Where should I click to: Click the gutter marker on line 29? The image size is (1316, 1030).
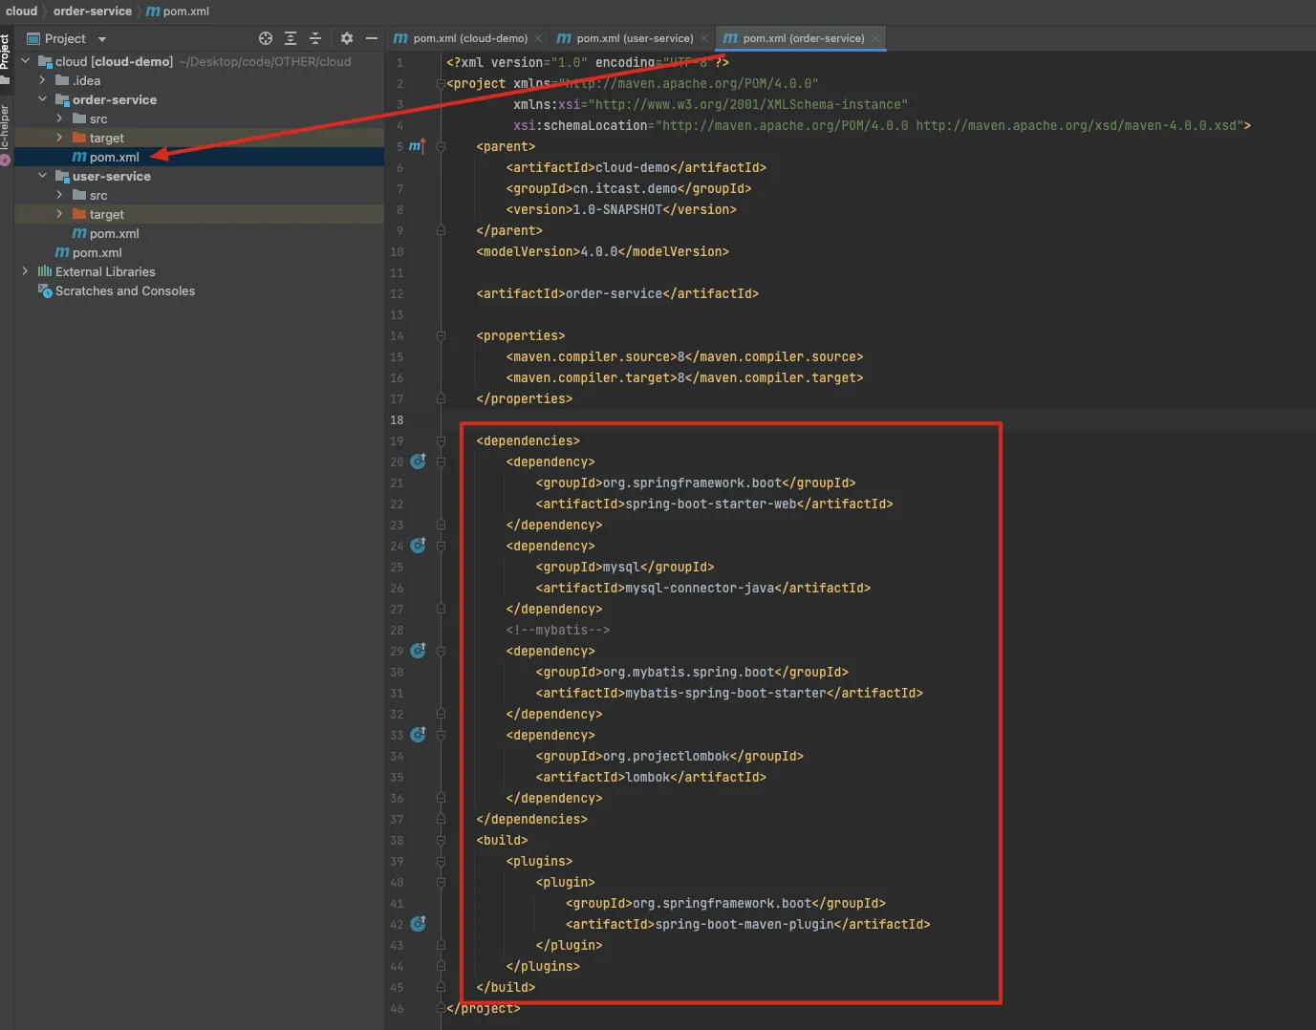tap(418, 651)
